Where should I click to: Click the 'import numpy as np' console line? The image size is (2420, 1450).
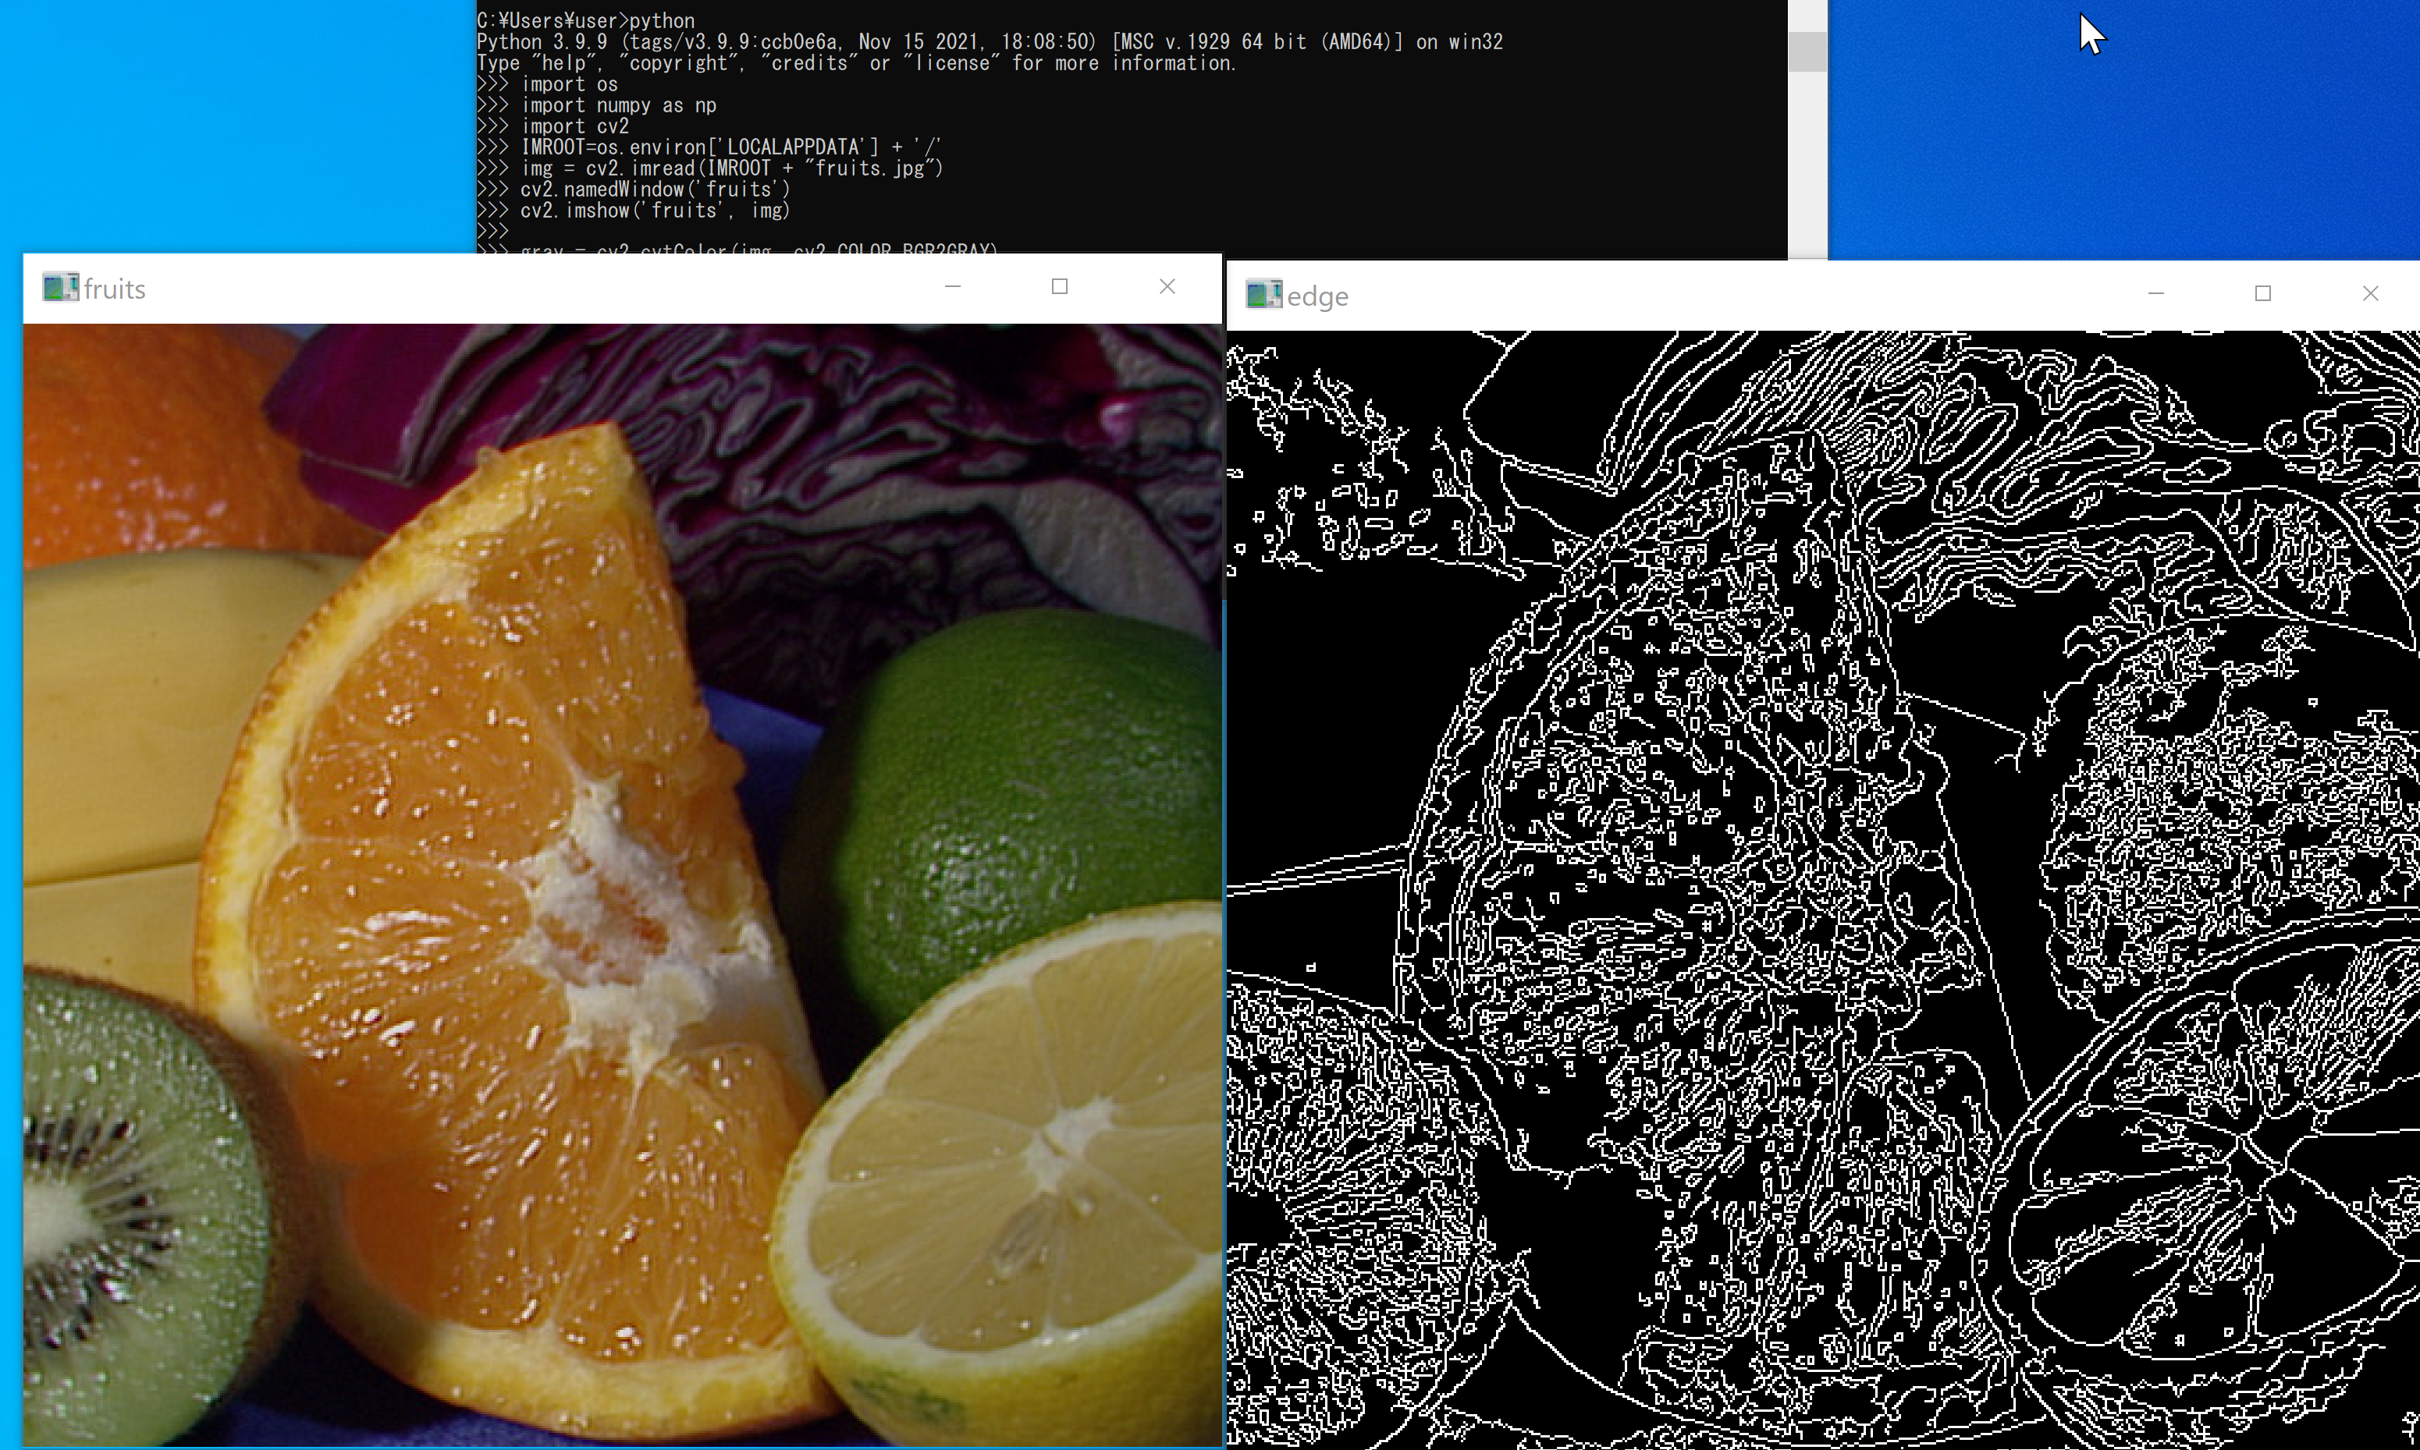[x=596, y=105]
